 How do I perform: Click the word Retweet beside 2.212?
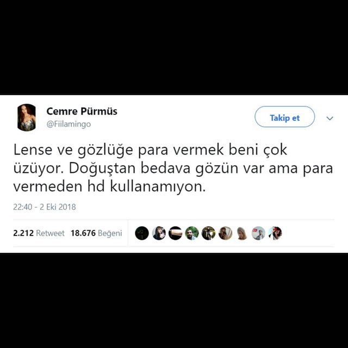[50, 233]
